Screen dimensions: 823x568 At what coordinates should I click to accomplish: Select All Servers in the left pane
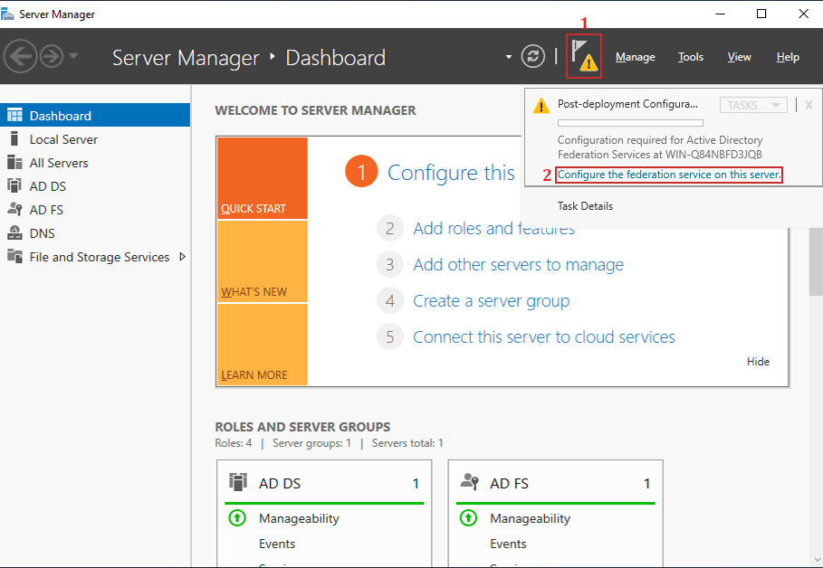point(95,163)
